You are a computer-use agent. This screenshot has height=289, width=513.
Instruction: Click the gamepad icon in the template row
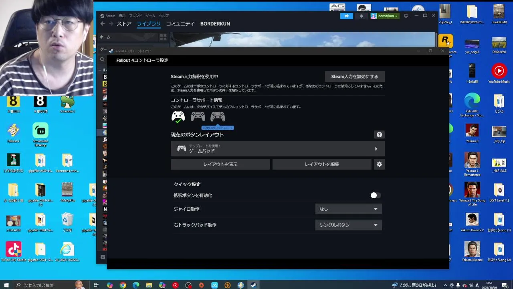(x=182, y=149)
